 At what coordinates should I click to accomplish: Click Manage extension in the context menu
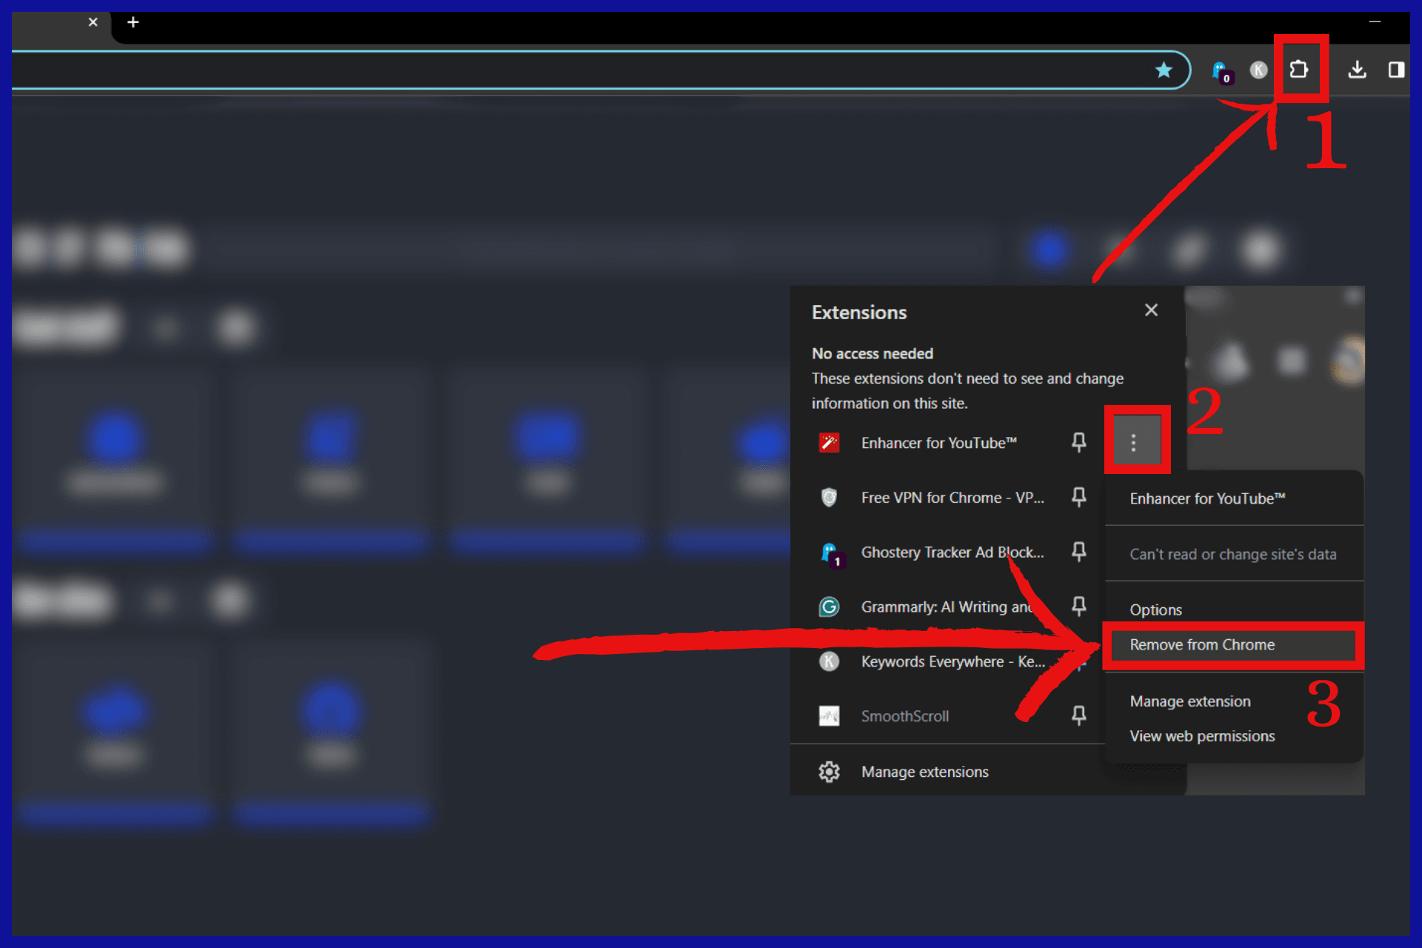1189,701
